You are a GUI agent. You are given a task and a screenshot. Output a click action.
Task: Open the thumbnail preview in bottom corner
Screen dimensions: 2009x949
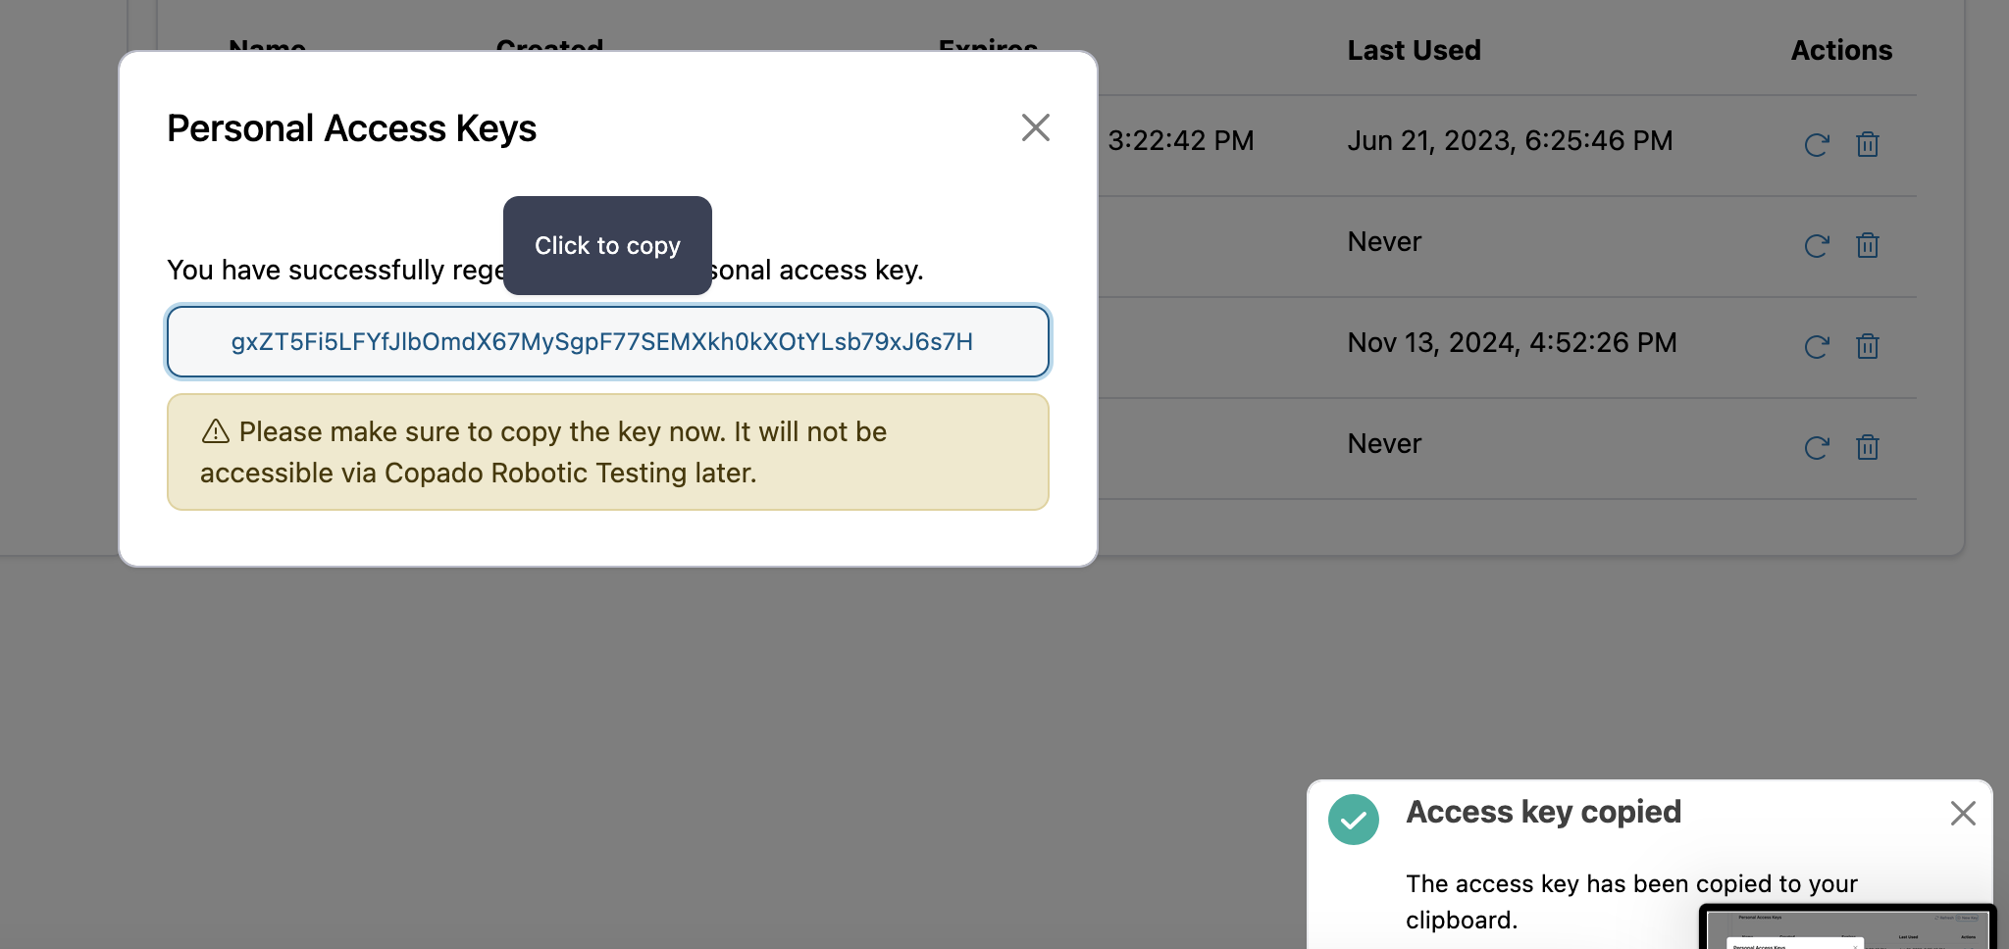[x=1848, y=927]
